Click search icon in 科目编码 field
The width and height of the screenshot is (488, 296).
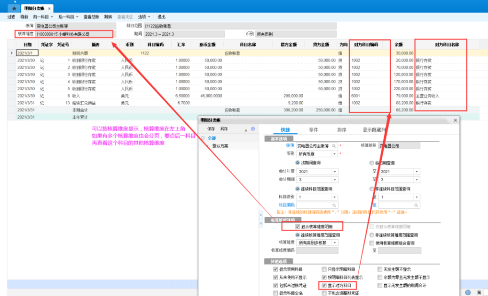pyautogui.click(x=334, y=205)
